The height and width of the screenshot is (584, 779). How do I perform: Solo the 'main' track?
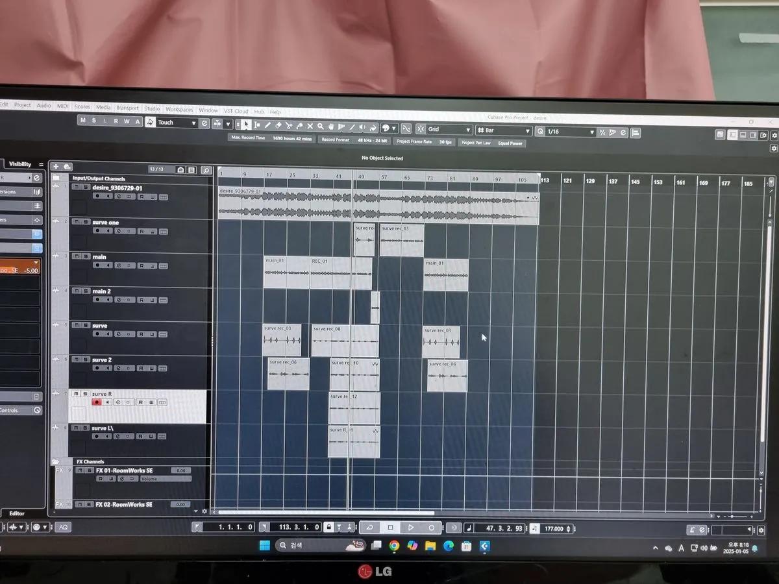pos(86,257)
